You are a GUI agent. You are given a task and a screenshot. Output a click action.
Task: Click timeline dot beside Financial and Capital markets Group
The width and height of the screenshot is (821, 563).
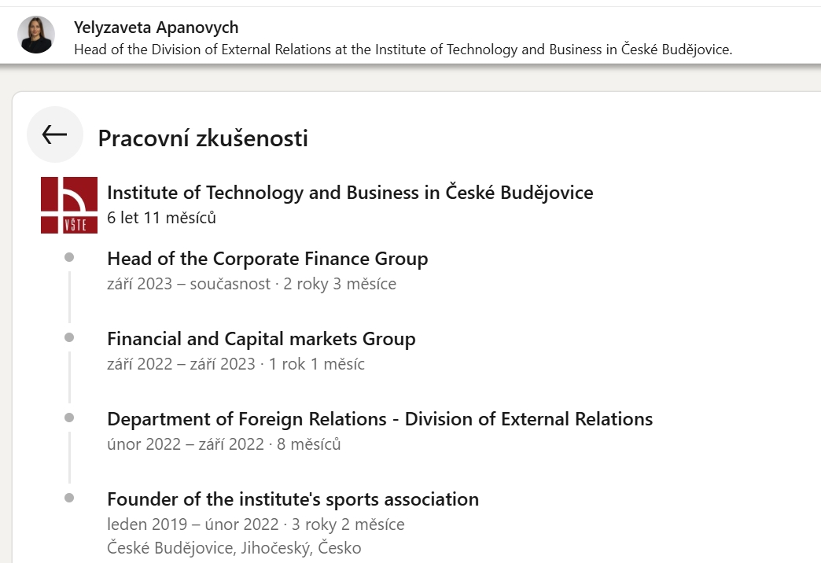click(x=69, y=337)
